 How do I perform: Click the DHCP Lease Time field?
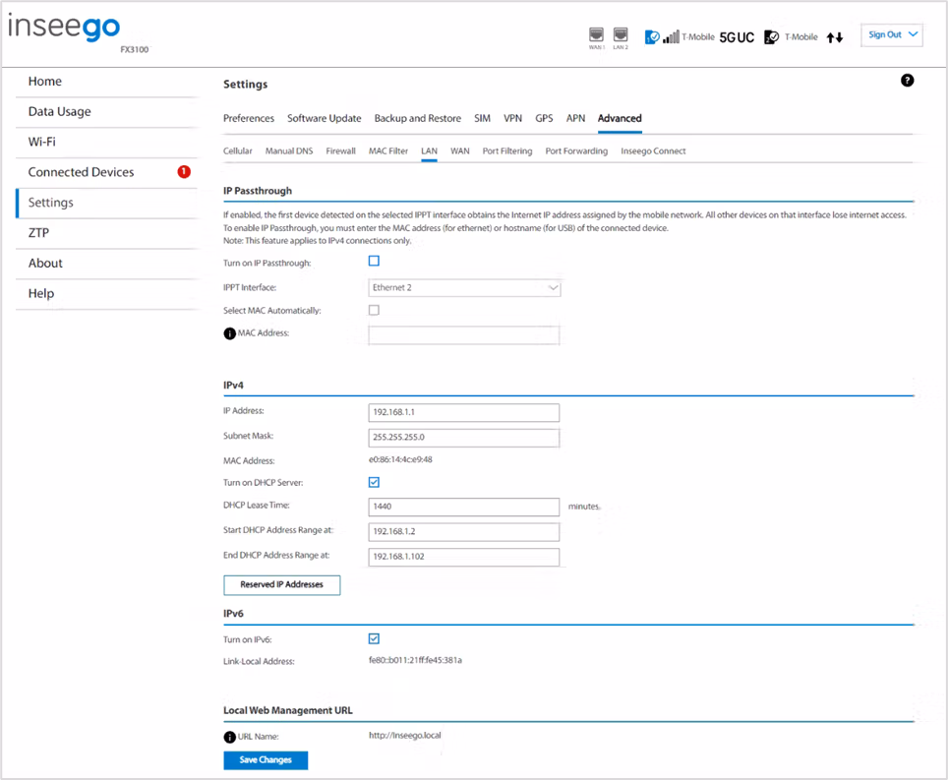point(464,508)
